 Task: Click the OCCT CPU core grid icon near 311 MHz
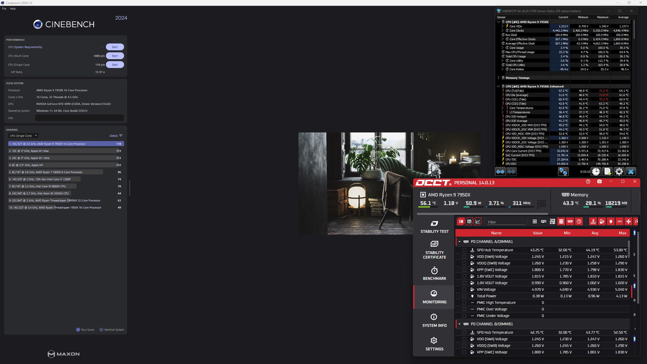pos(541,204)
